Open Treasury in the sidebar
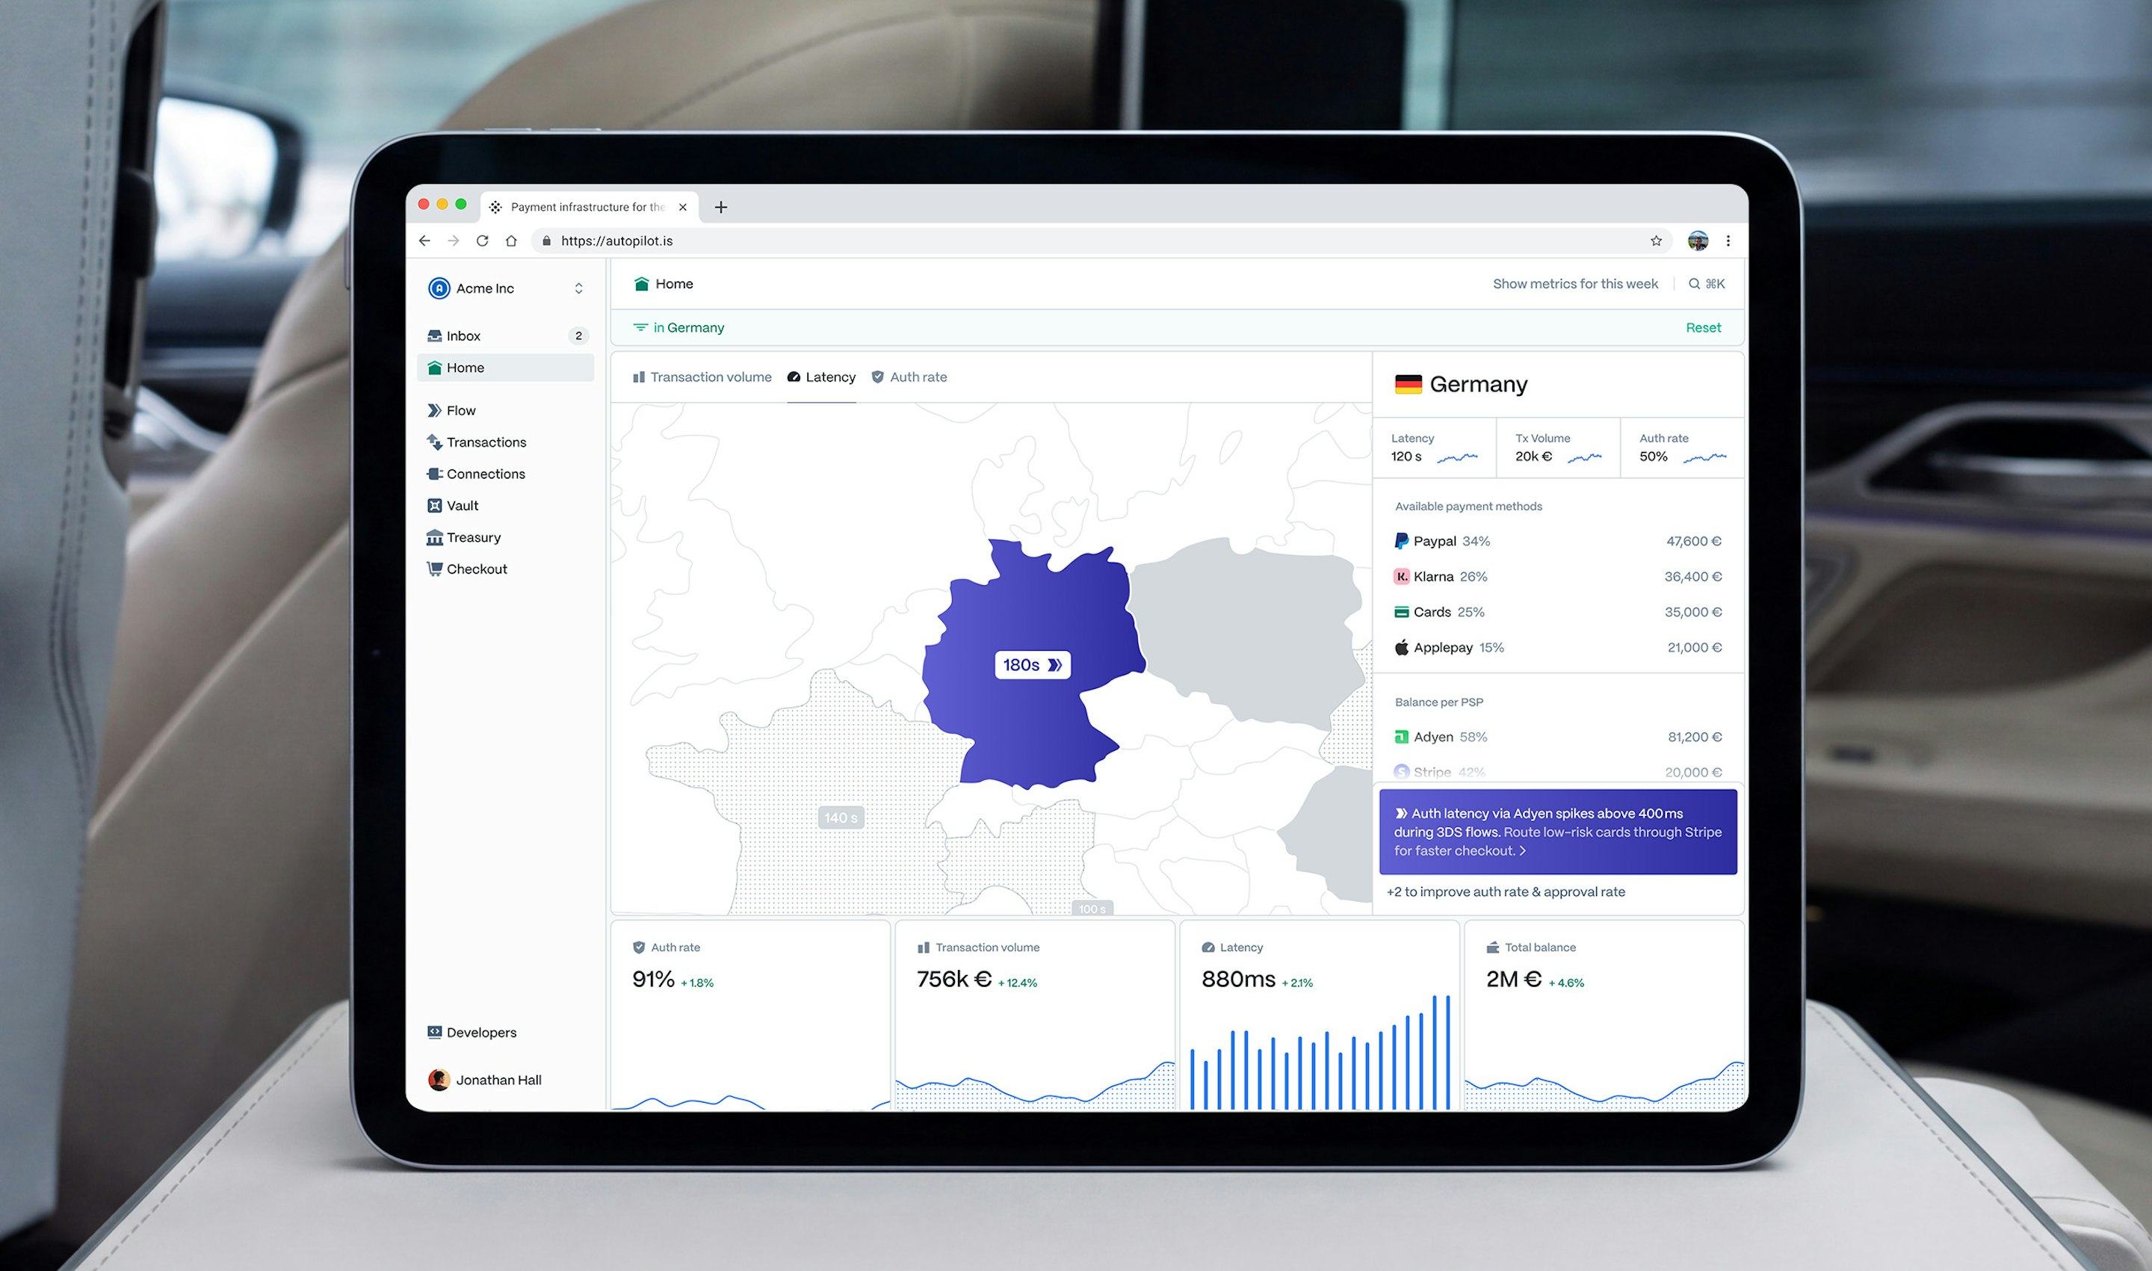The width and height of the screenshot is (2152, 1271). click(505, 537)
